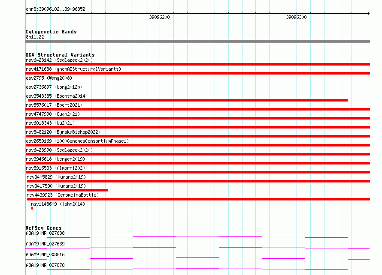Click the red bar under nsv3946618 (Wenger2019)
Image resolution: width=382 pixels, height=275 pixels.
tap(197, 163)
